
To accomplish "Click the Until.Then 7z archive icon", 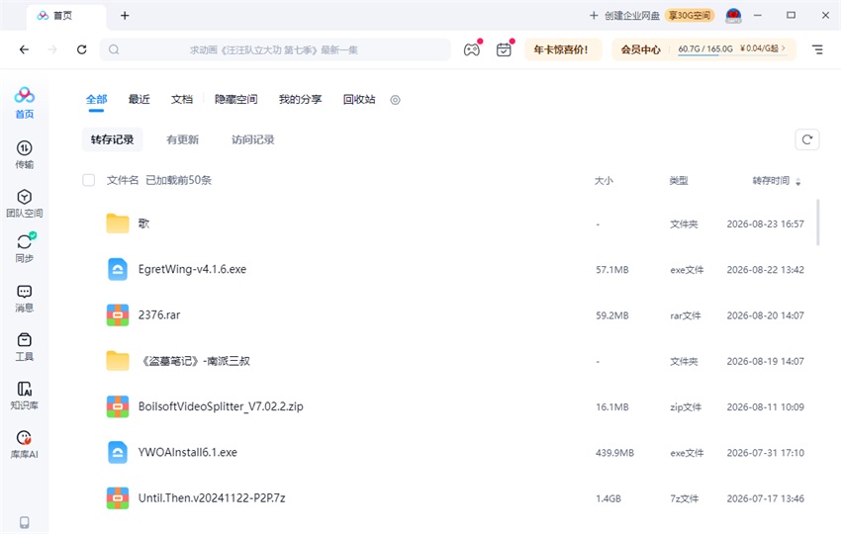I will coord(118,498).
